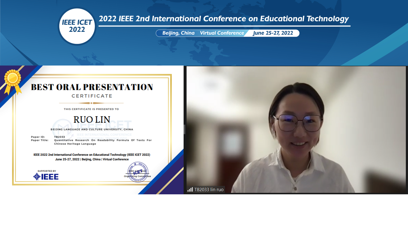The width and height of the screenshot is (408, 229).
Task: Click the conference title text in header
Action: pos(224,18)
